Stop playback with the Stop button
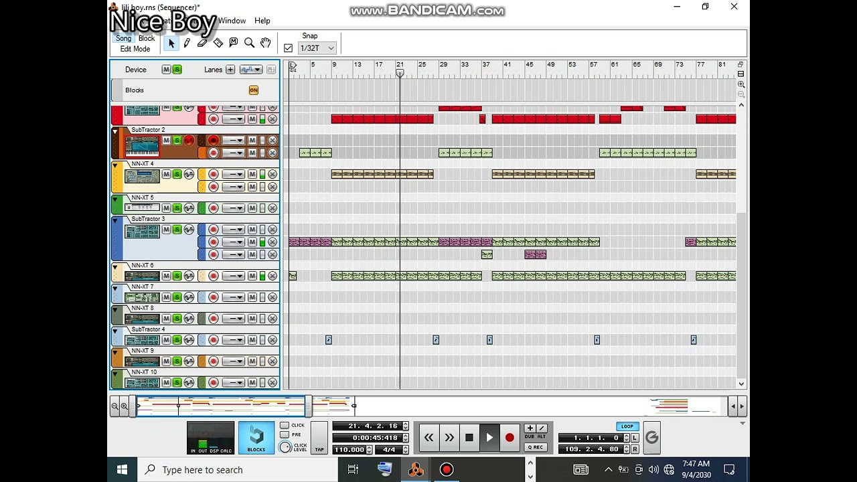Image resolution: width=857 pixels, height=482 pixels. coord(469,438)
